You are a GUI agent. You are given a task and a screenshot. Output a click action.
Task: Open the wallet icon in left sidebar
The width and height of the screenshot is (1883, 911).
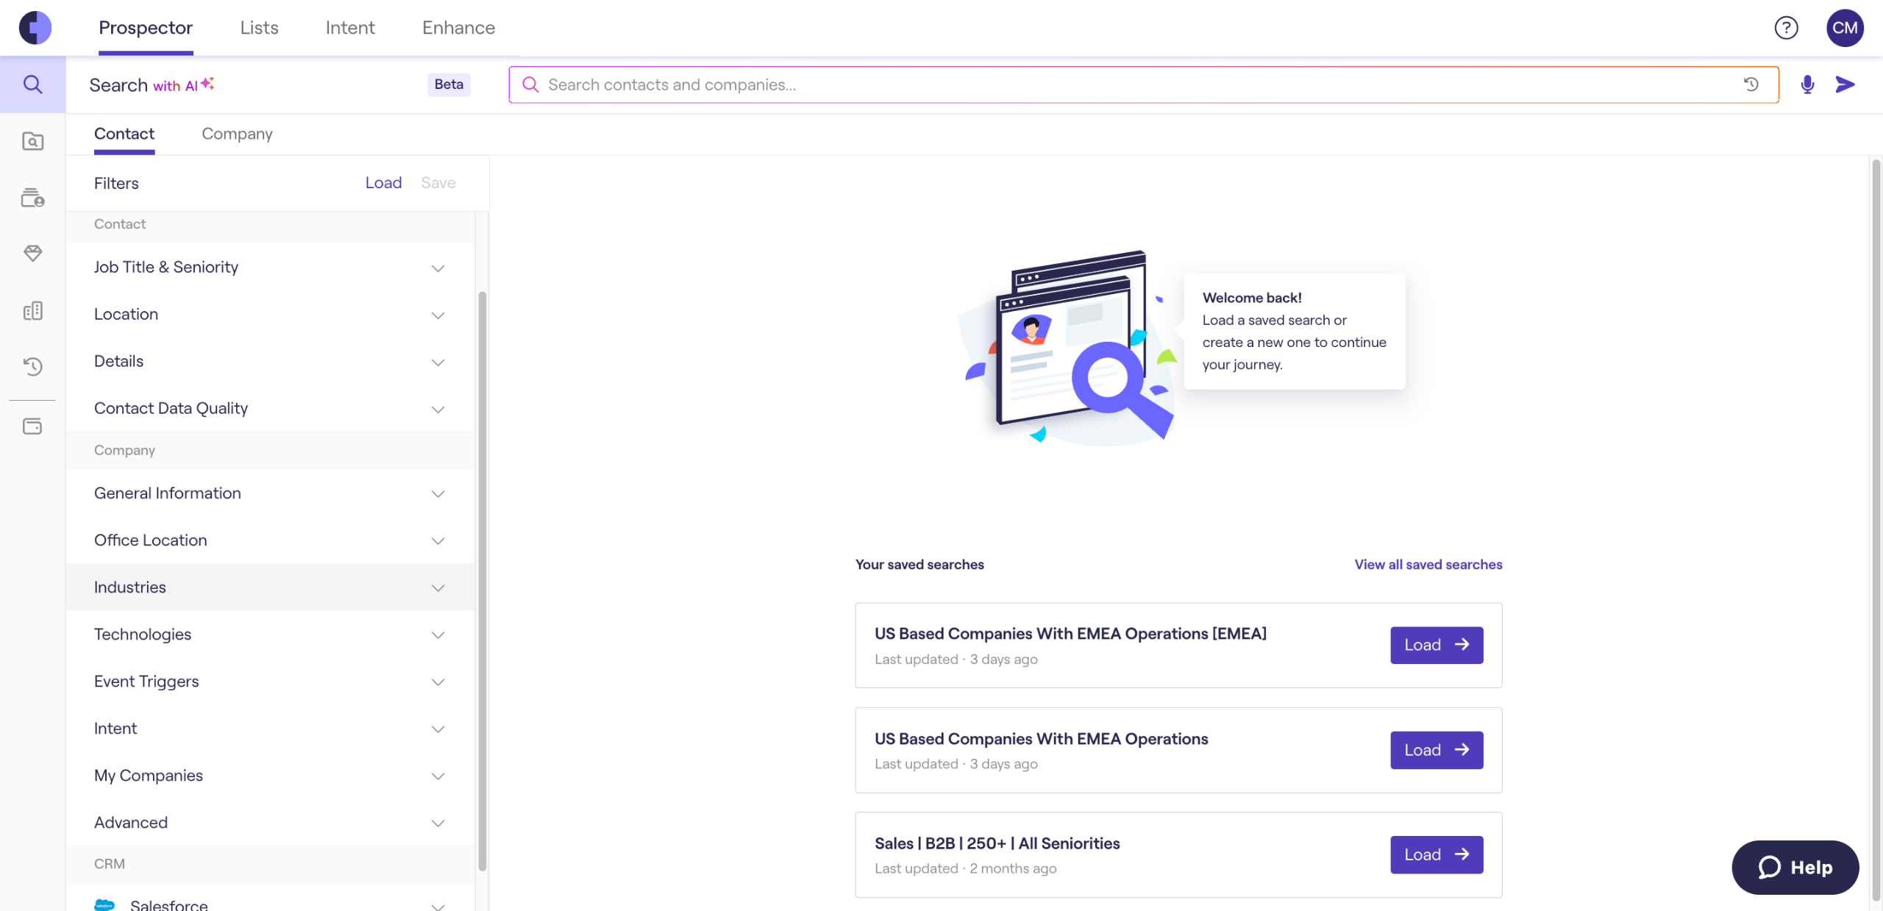coord(32,426)
